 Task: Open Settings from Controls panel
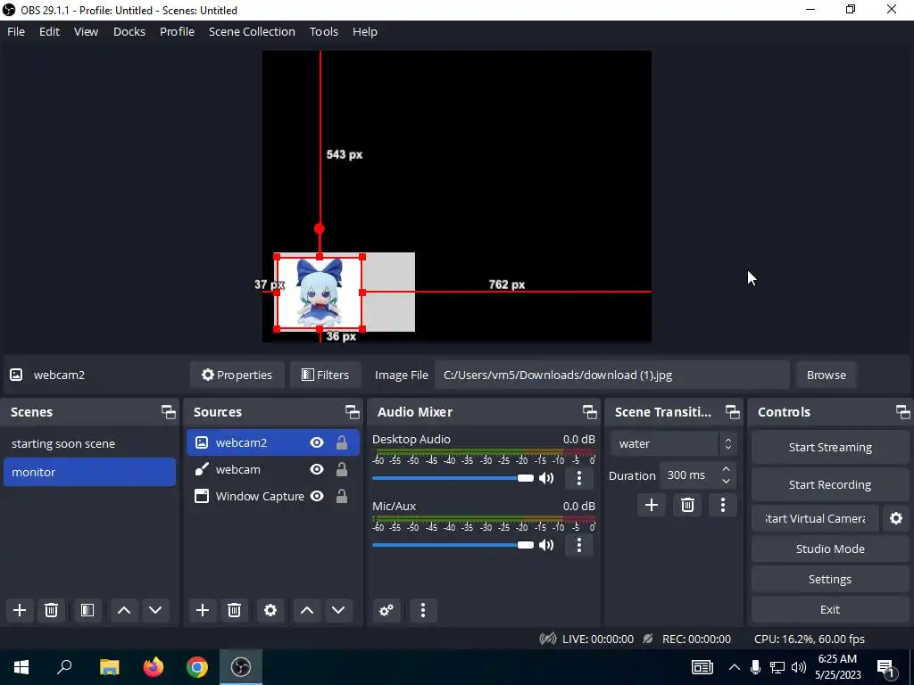(830, 579)
